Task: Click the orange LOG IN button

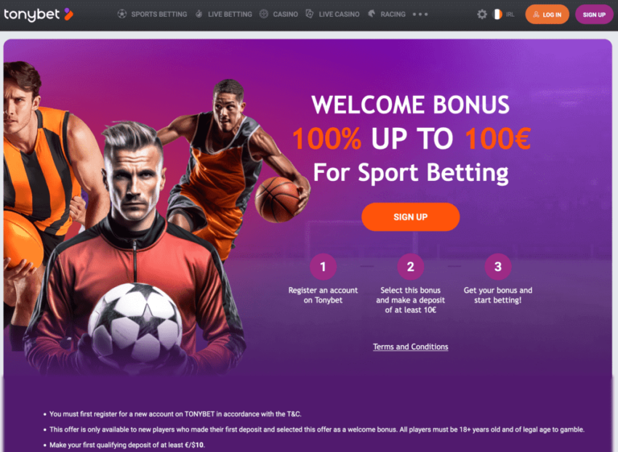Action: pos(547,15)
